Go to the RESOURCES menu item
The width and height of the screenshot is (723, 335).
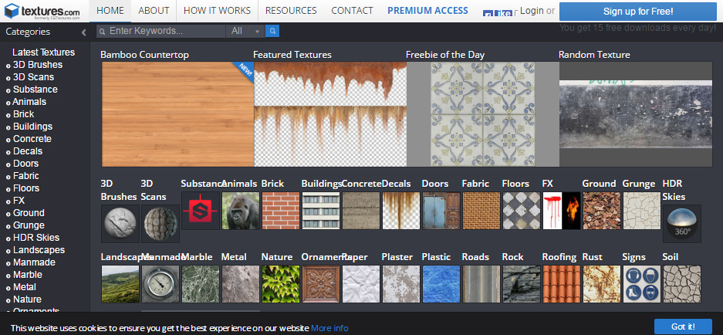pyautogui.click(x=291, y=11)
